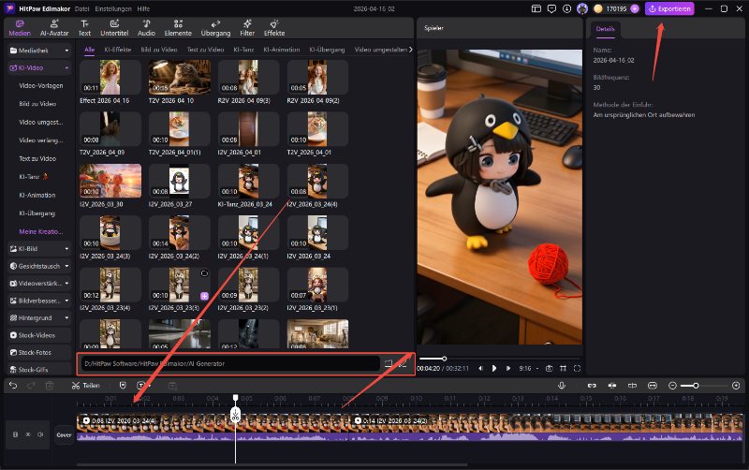
Task: Open the Hilfe menu
Action: (x=143, y=8)
